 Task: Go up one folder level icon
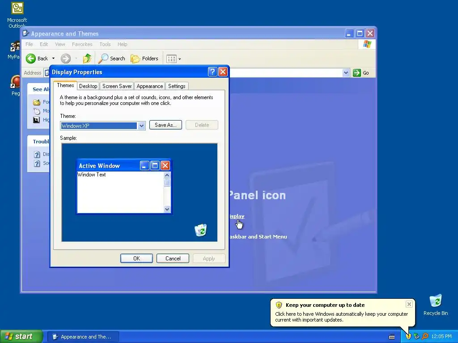click(x=87, y=59)
